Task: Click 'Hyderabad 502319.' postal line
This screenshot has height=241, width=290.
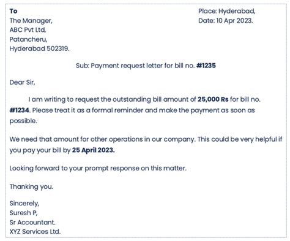Action: pyautogui.click(x=40, y=48)
